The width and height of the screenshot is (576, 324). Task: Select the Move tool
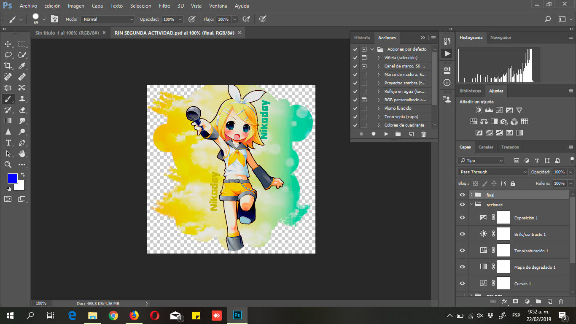point(8,44)
